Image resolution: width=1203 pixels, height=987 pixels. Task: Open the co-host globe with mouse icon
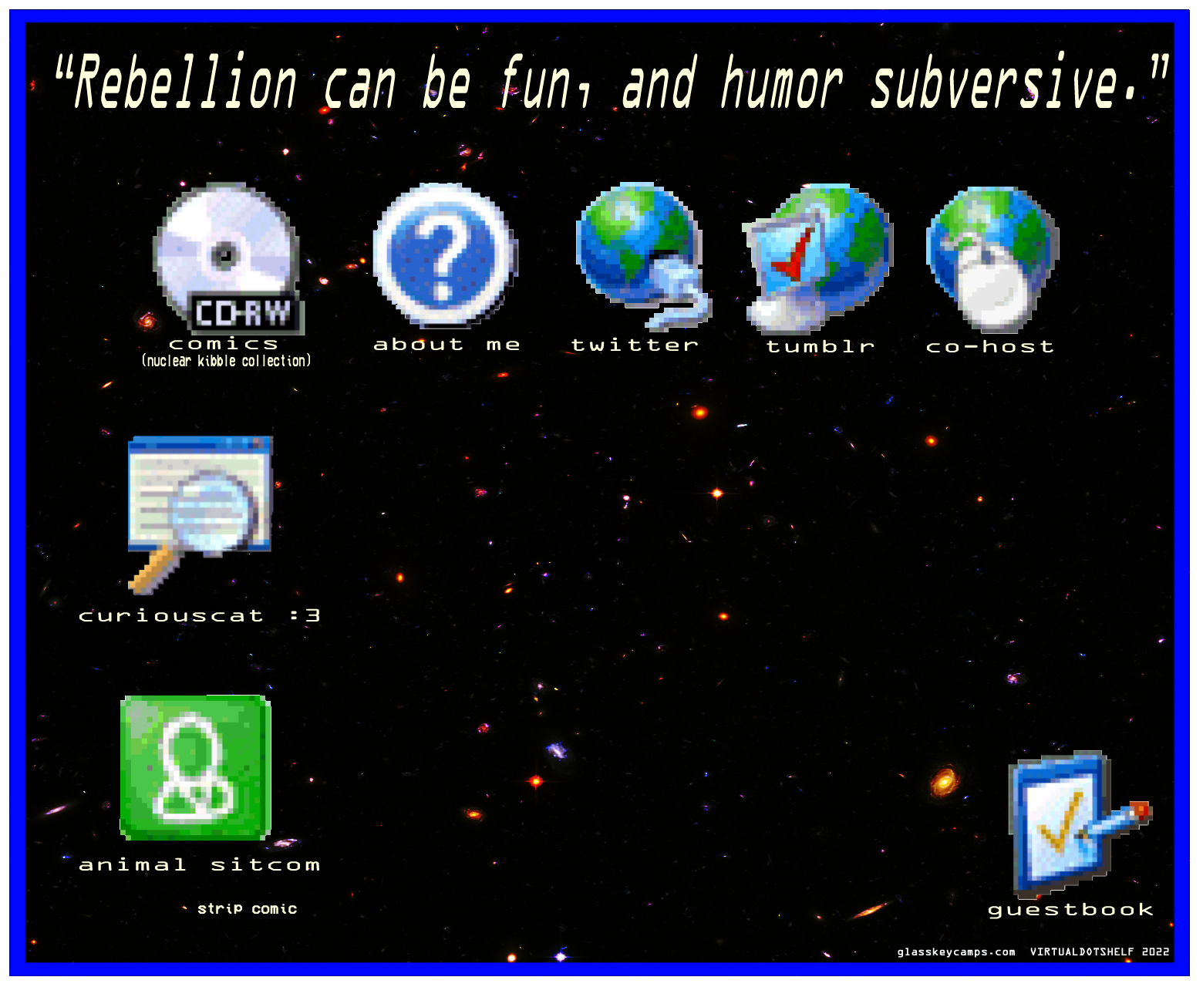[992, 259]
